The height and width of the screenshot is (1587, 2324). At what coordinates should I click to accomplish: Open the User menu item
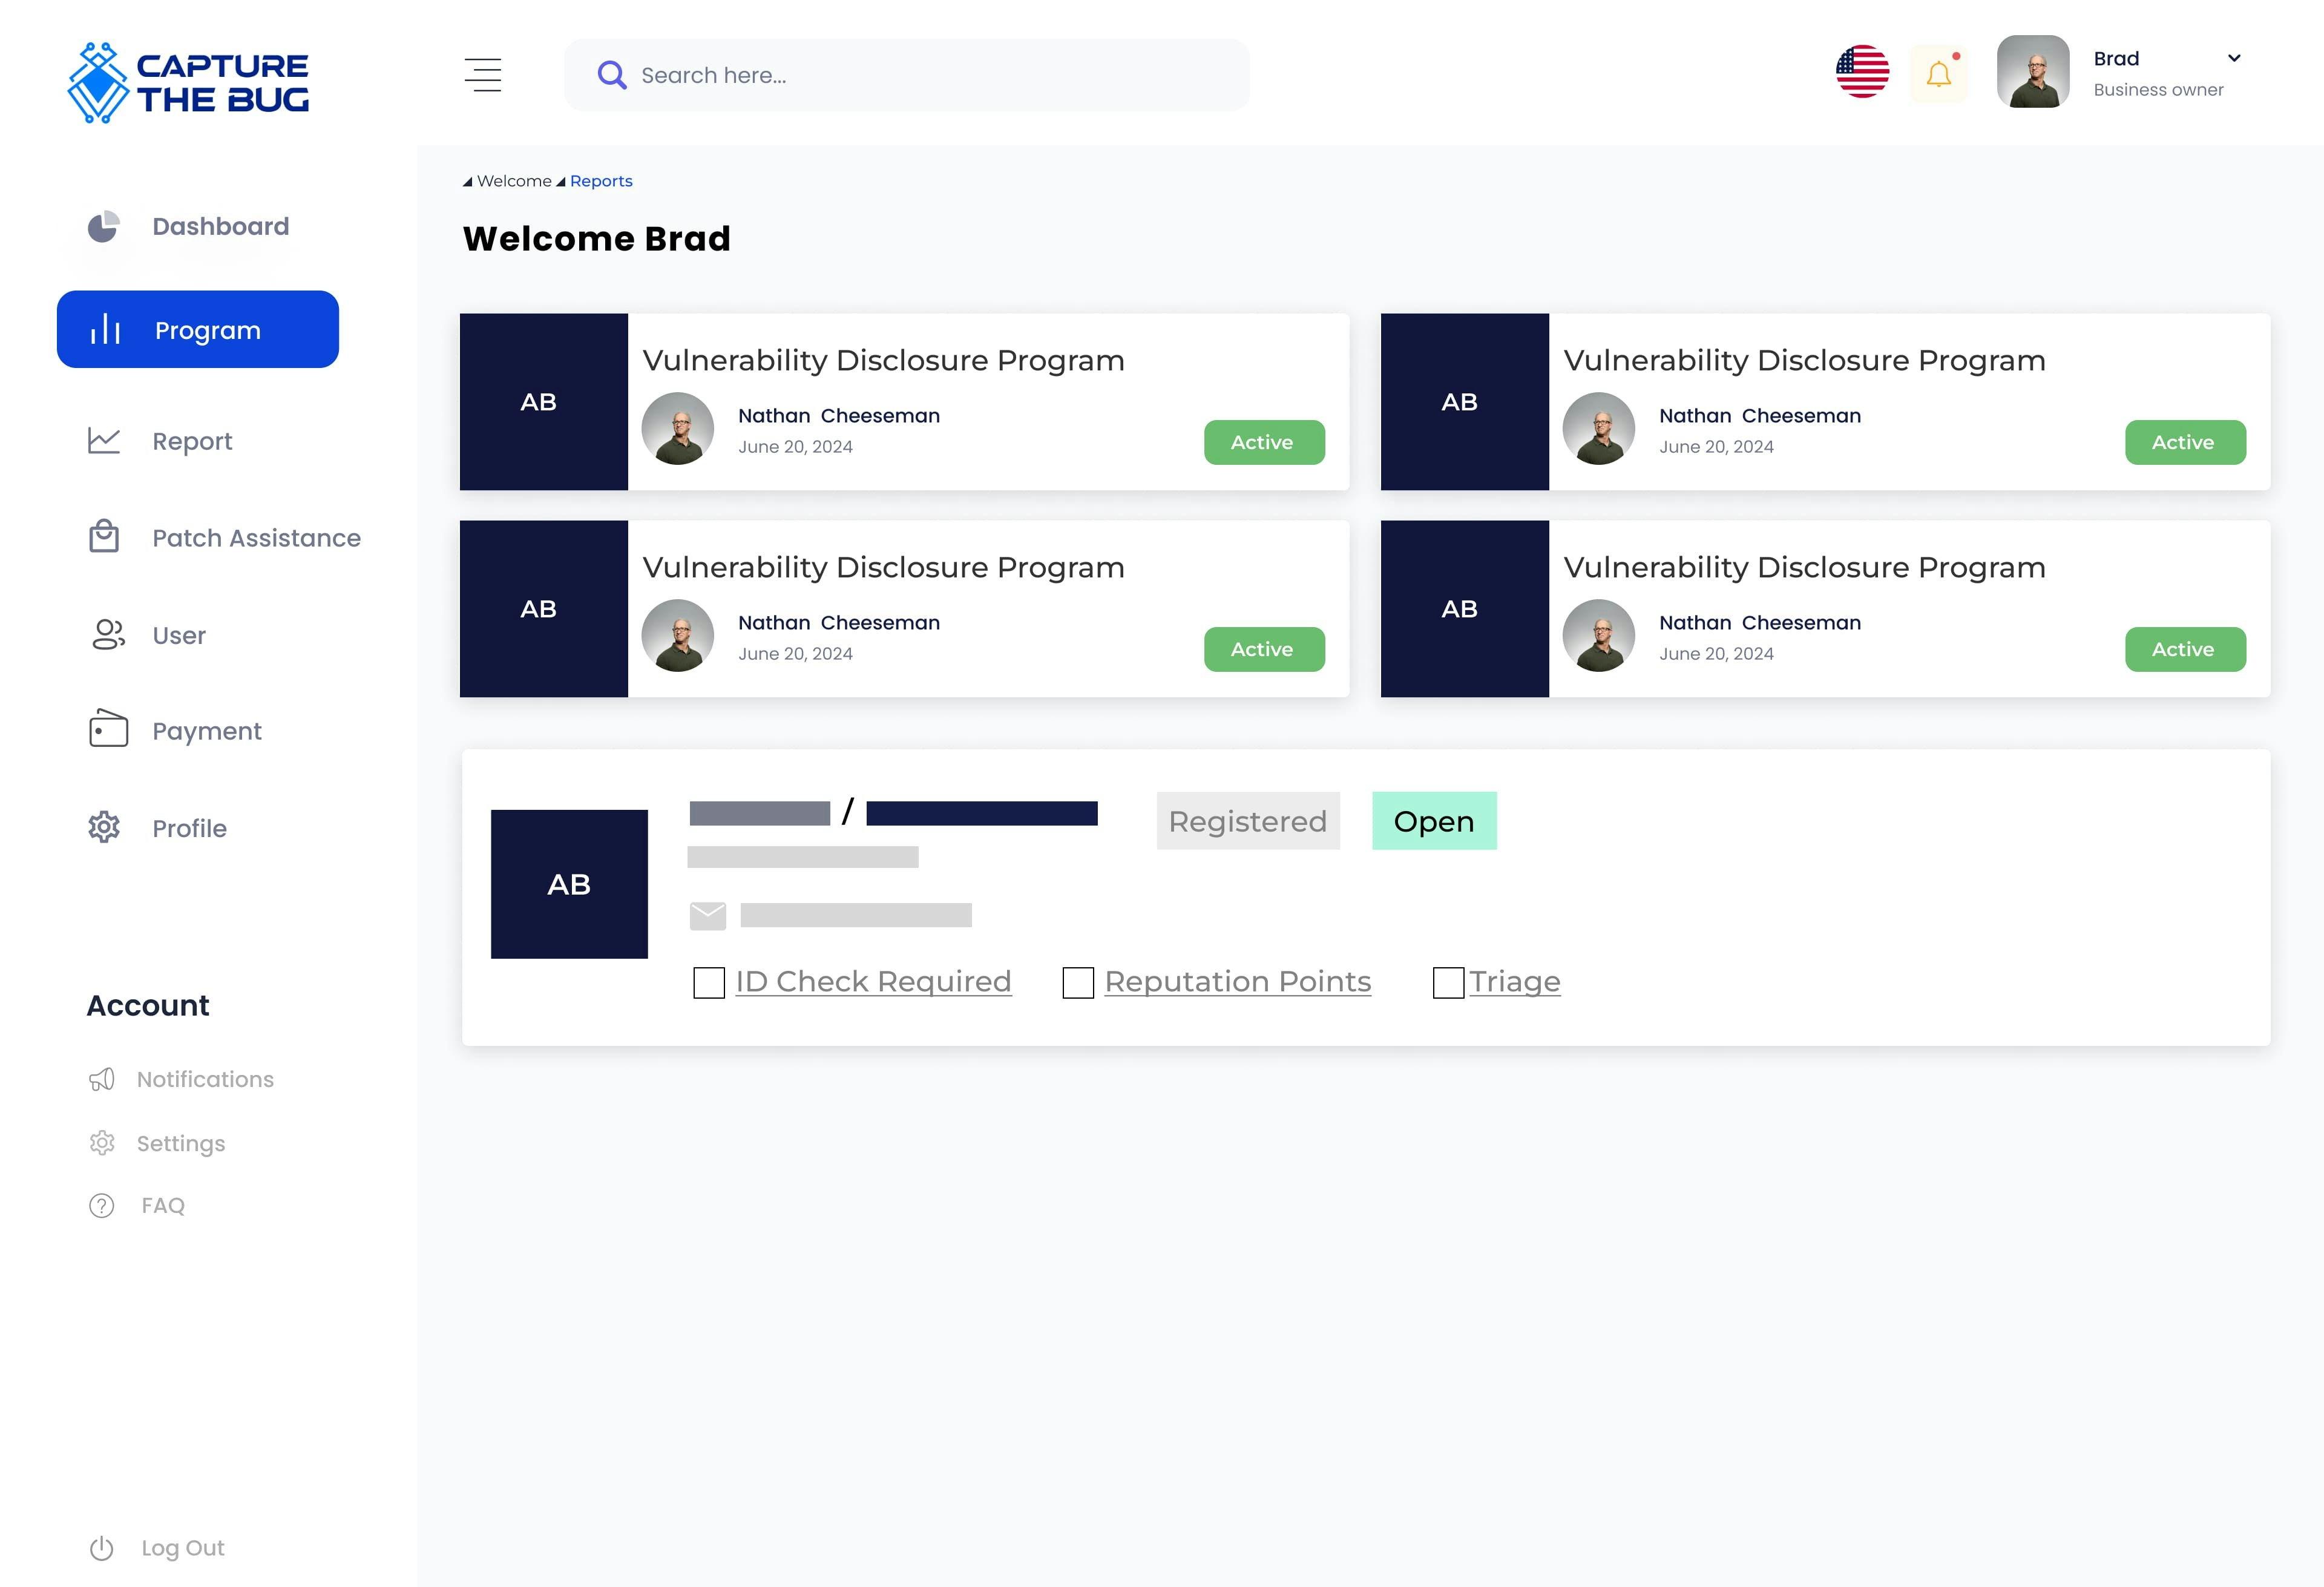(x=179, y=636)
